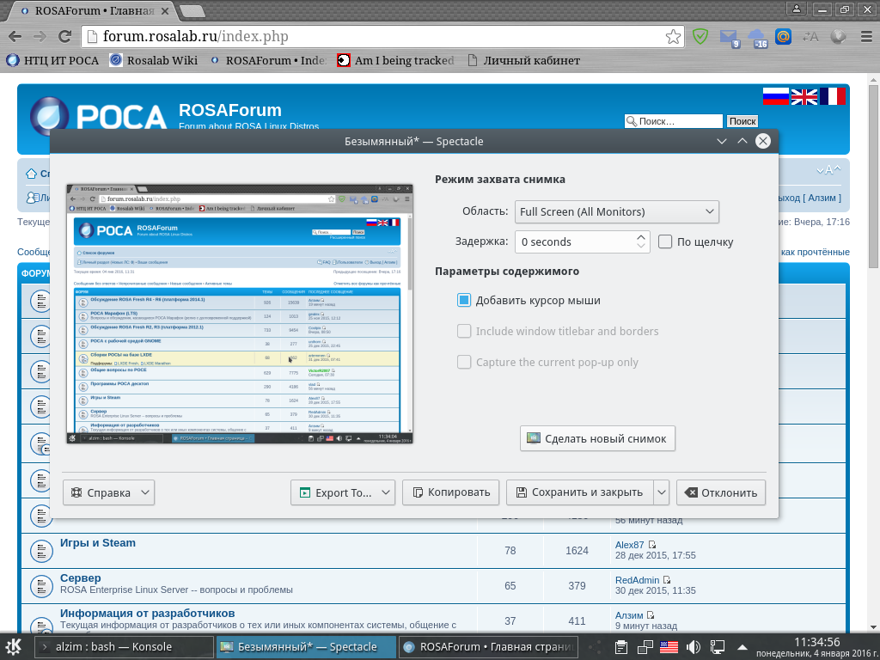Click the font size change icon on the forum

[x=828, y=169]
